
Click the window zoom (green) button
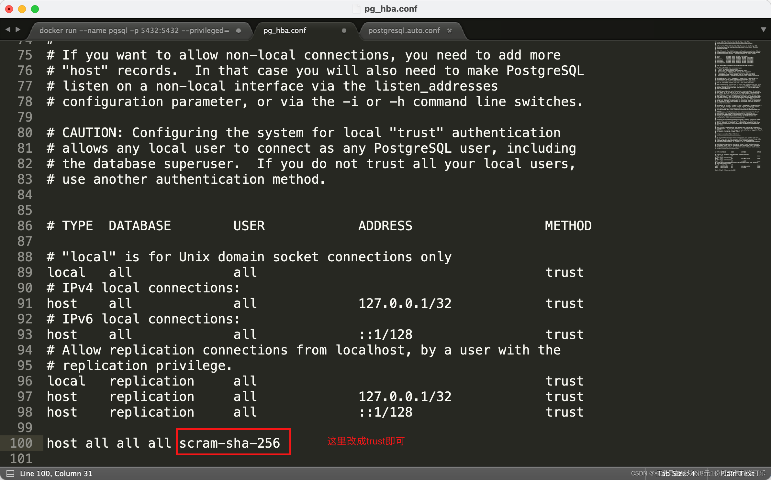[x=35, y=9]
